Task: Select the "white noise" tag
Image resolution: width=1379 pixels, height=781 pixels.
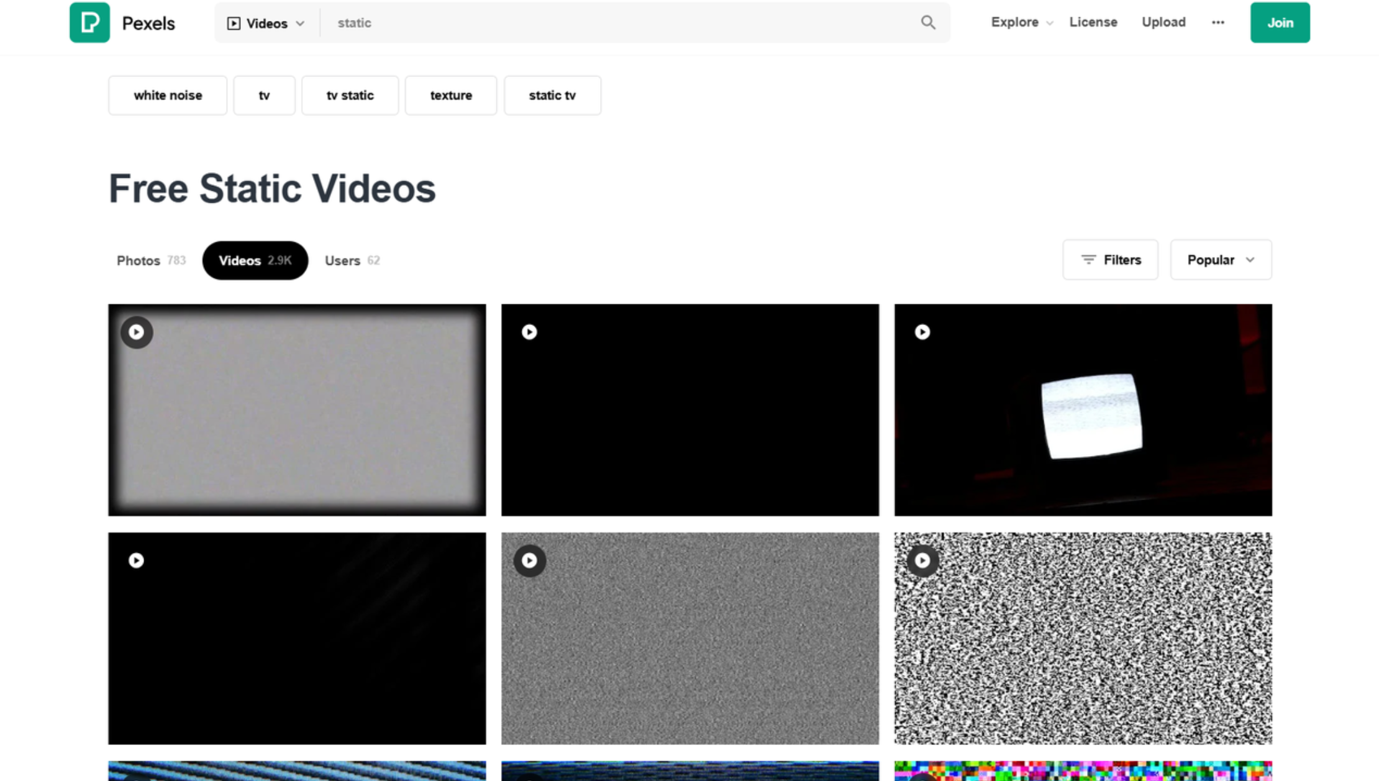Action: pyautogui.click(x=167, y=95)
